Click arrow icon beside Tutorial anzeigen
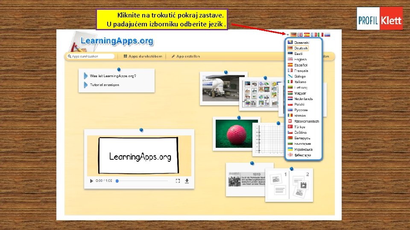The height and width of the screenshot is (230, 410). tap(85, 85)
